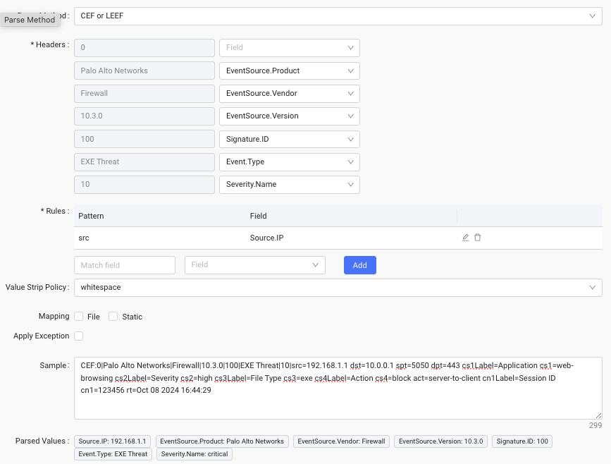Screen dimensions: 611x464
Task: Open the Severity.Name header field dropdown
Action: (289, 185)
